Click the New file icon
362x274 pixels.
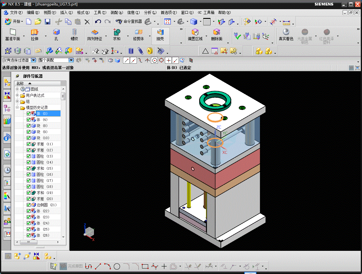29,22
